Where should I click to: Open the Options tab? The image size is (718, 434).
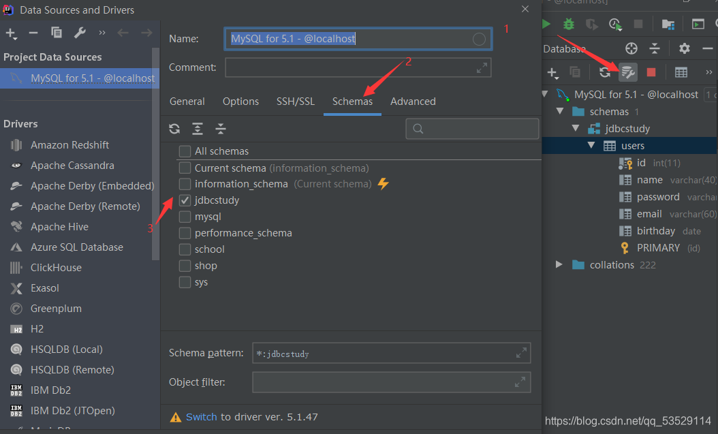[241, 102]
